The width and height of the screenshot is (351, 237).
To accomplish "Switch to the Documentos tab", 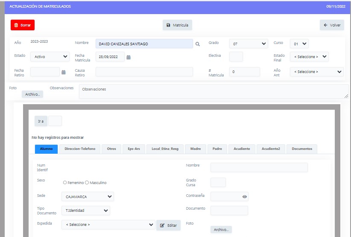I will 301,149.
